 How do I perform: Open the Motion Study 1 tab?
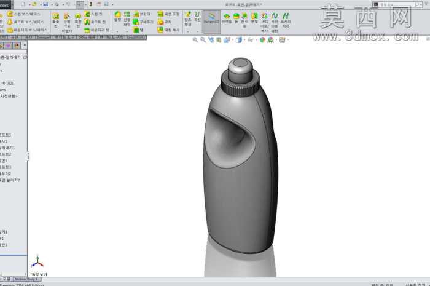(x=26, y=279)
